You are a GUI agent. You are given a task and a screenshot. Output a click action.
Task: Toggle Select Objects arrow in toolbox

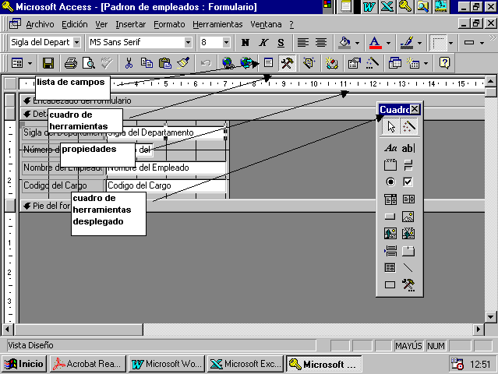(x=391, y=126)
